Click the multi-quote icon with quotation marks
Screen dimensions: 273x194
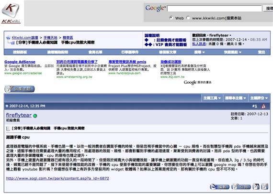[256, 187]
